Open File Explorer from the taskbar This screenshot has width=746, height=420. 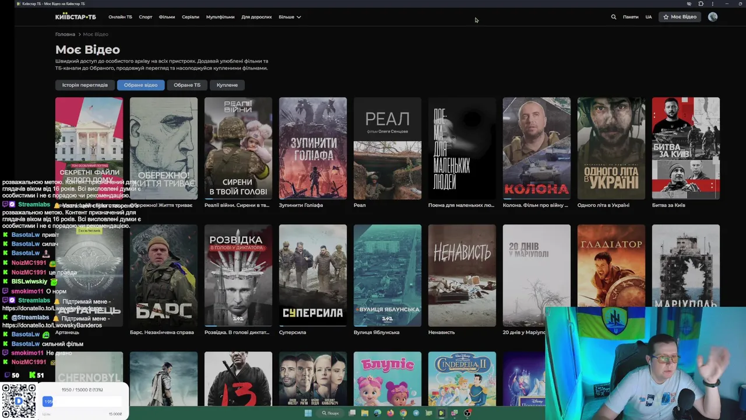(365, 413)
